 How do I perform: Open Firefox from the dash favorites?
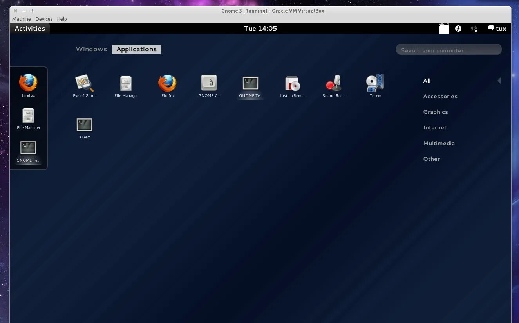tap(28, 83)
